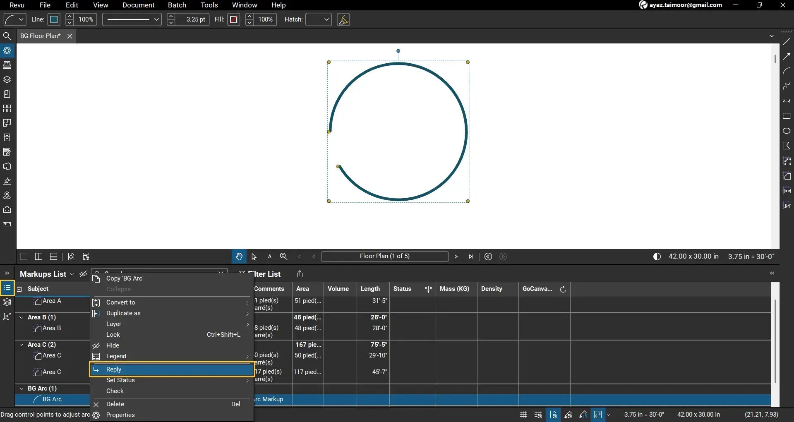
Task: Collapse the Area C group
Action: (x=21, y=345)
